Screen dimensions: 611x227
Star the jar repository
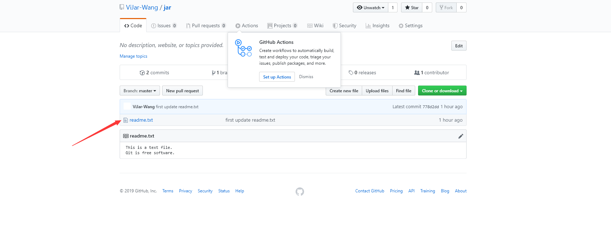[412, 7]
